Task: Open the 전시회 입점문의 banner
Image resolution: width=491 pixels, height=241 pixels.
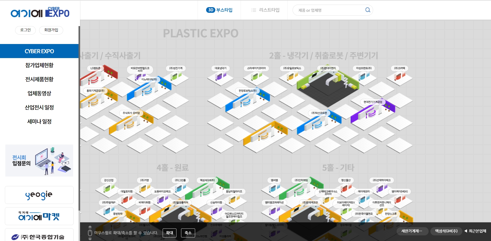Action: coord(39,161)
